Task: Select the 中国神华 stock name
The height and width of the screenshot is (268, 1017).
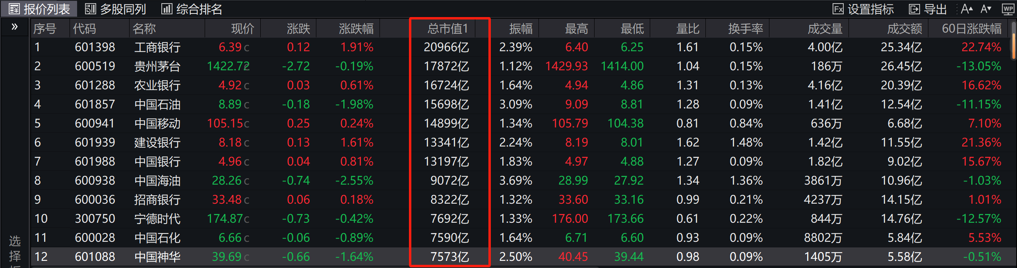Action: (x=157, y=257)
